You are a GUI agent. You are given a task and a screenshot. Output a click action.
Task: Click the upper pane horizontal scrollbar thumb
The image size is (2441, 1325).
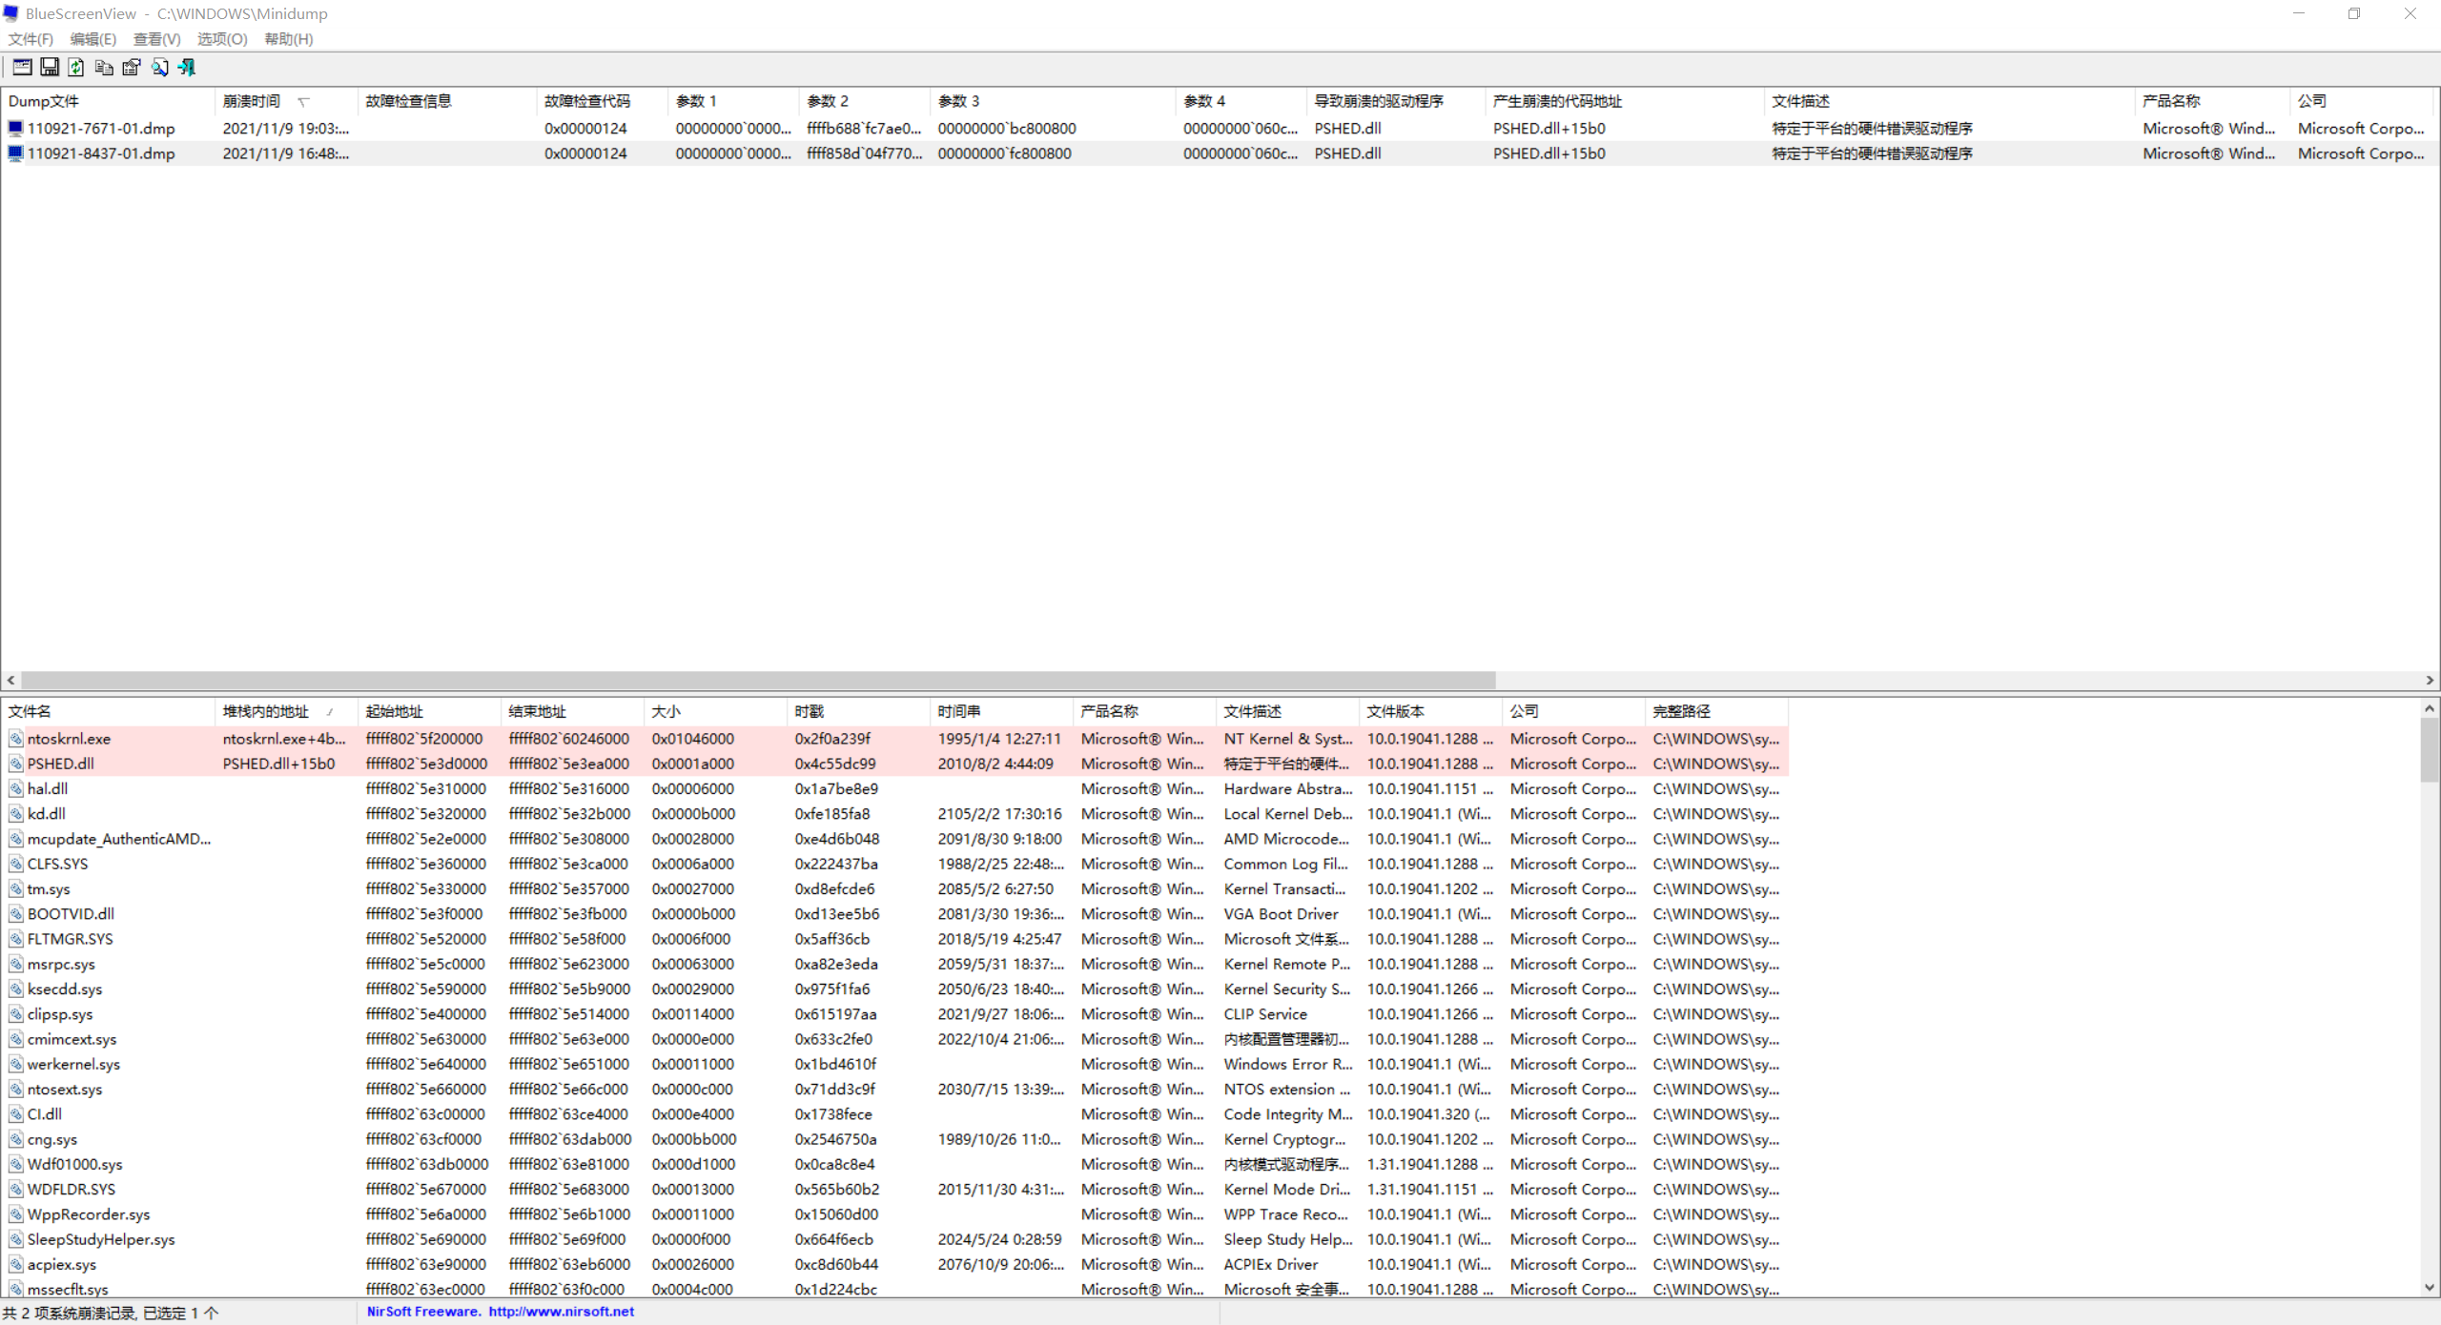tap(758, 680)
